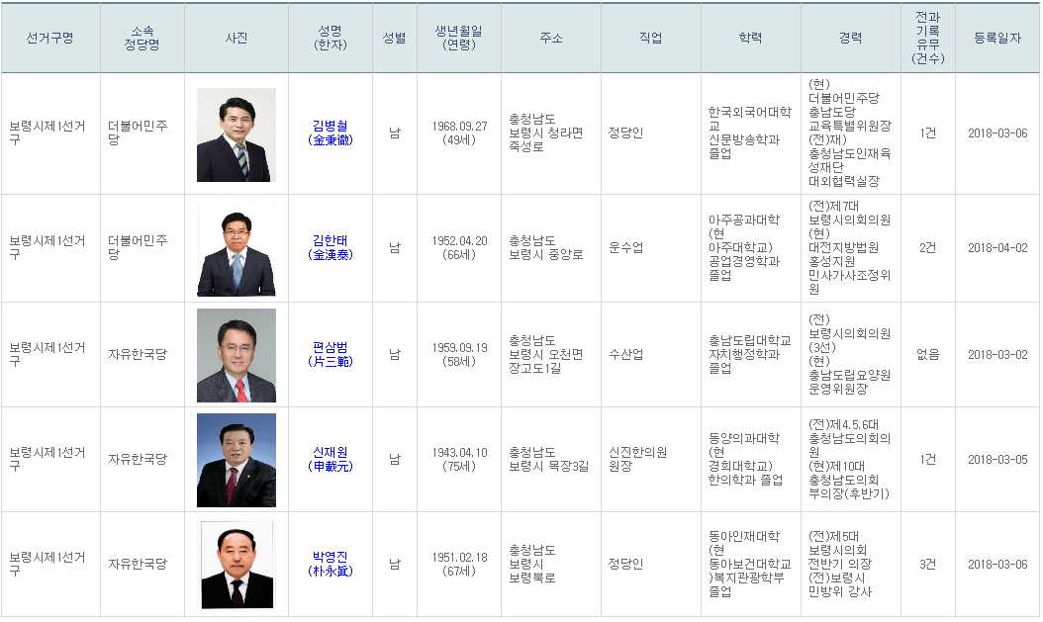
Task: Click the 등록일자 column header
Action: tap(997, 38)
